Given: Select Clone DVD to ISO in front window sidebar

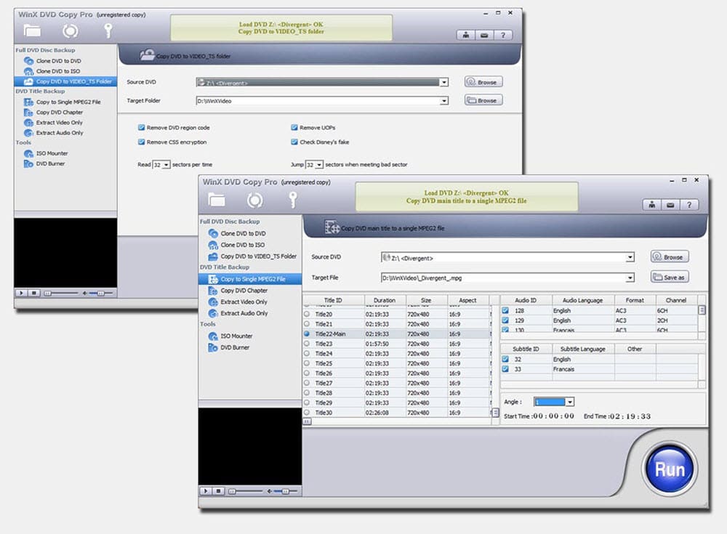Looking at the screenshot, I should point(243,245).
